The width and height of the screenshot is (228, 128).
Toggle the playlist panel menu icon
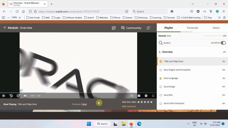coord(148,28)
